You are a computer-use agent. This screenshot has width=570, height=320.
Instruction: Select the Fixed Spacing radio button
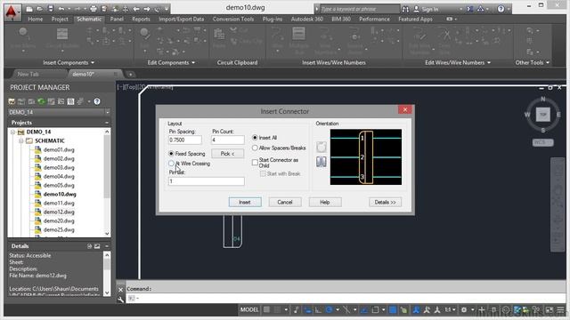click(x=171, y=154)
